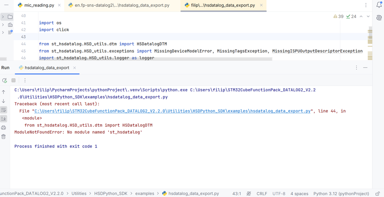Rerun hsdatalog_data_export with the rerun icon
384x197 pixels.
tap(4, 80)
